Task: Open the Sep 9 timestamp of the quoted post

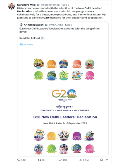Action: click(x=68, y=25)
